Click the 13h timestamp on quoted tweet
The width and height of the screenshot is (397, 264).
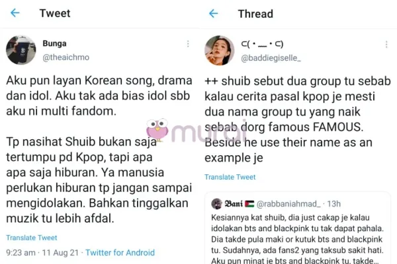[x=334, y=204]
